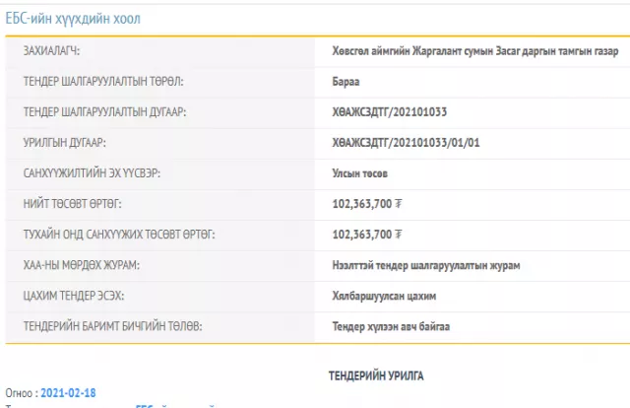Viewport: 630px width, 408px height.
Task: Select 'ТЕНДЕРИЙН БАРИМТ БИЧГИЙН ТӨЛӨВ:' label
Action: click(113, 326)
